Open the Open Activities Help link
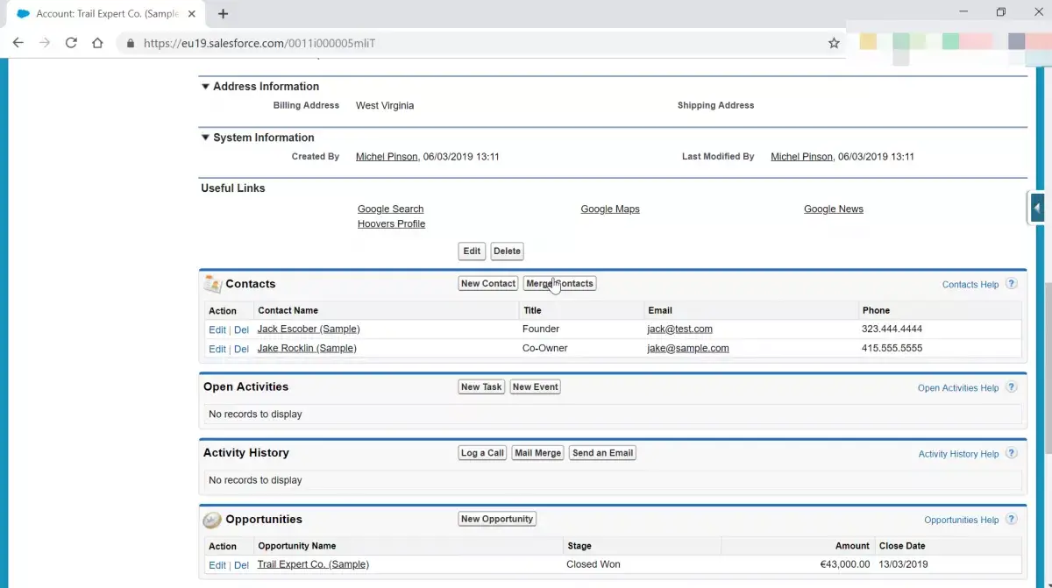Viewport: 1052px width, 588px height. coord(958,388)
